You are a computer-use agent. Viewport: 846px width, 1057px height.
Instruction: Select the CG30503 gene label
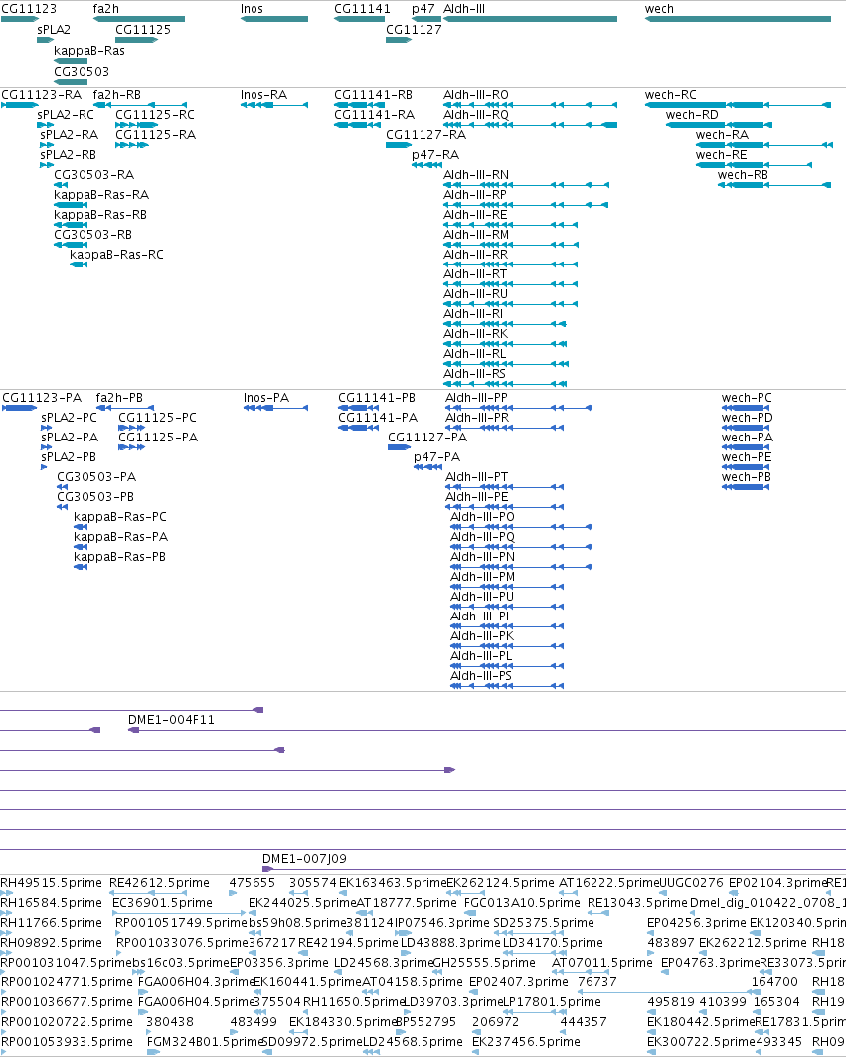81,72
